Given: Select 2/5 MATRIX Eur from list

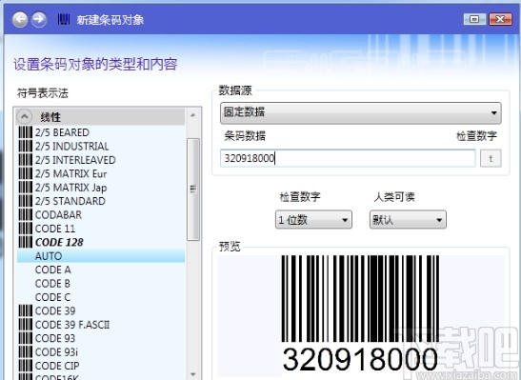Looking at the screenshot, I should pyautogui.click(x=71, y=173).
